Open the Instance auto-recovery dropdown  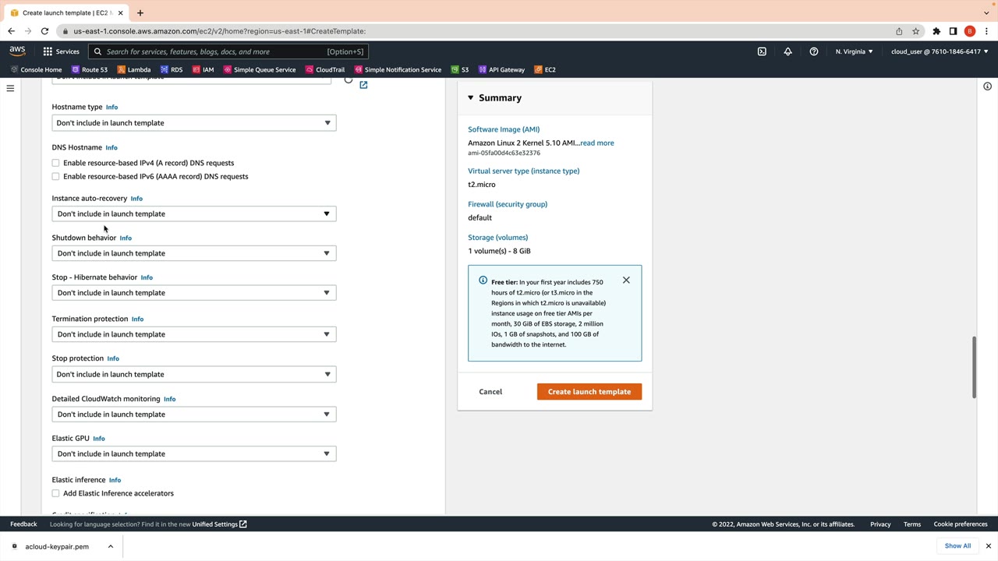(194, 213)
